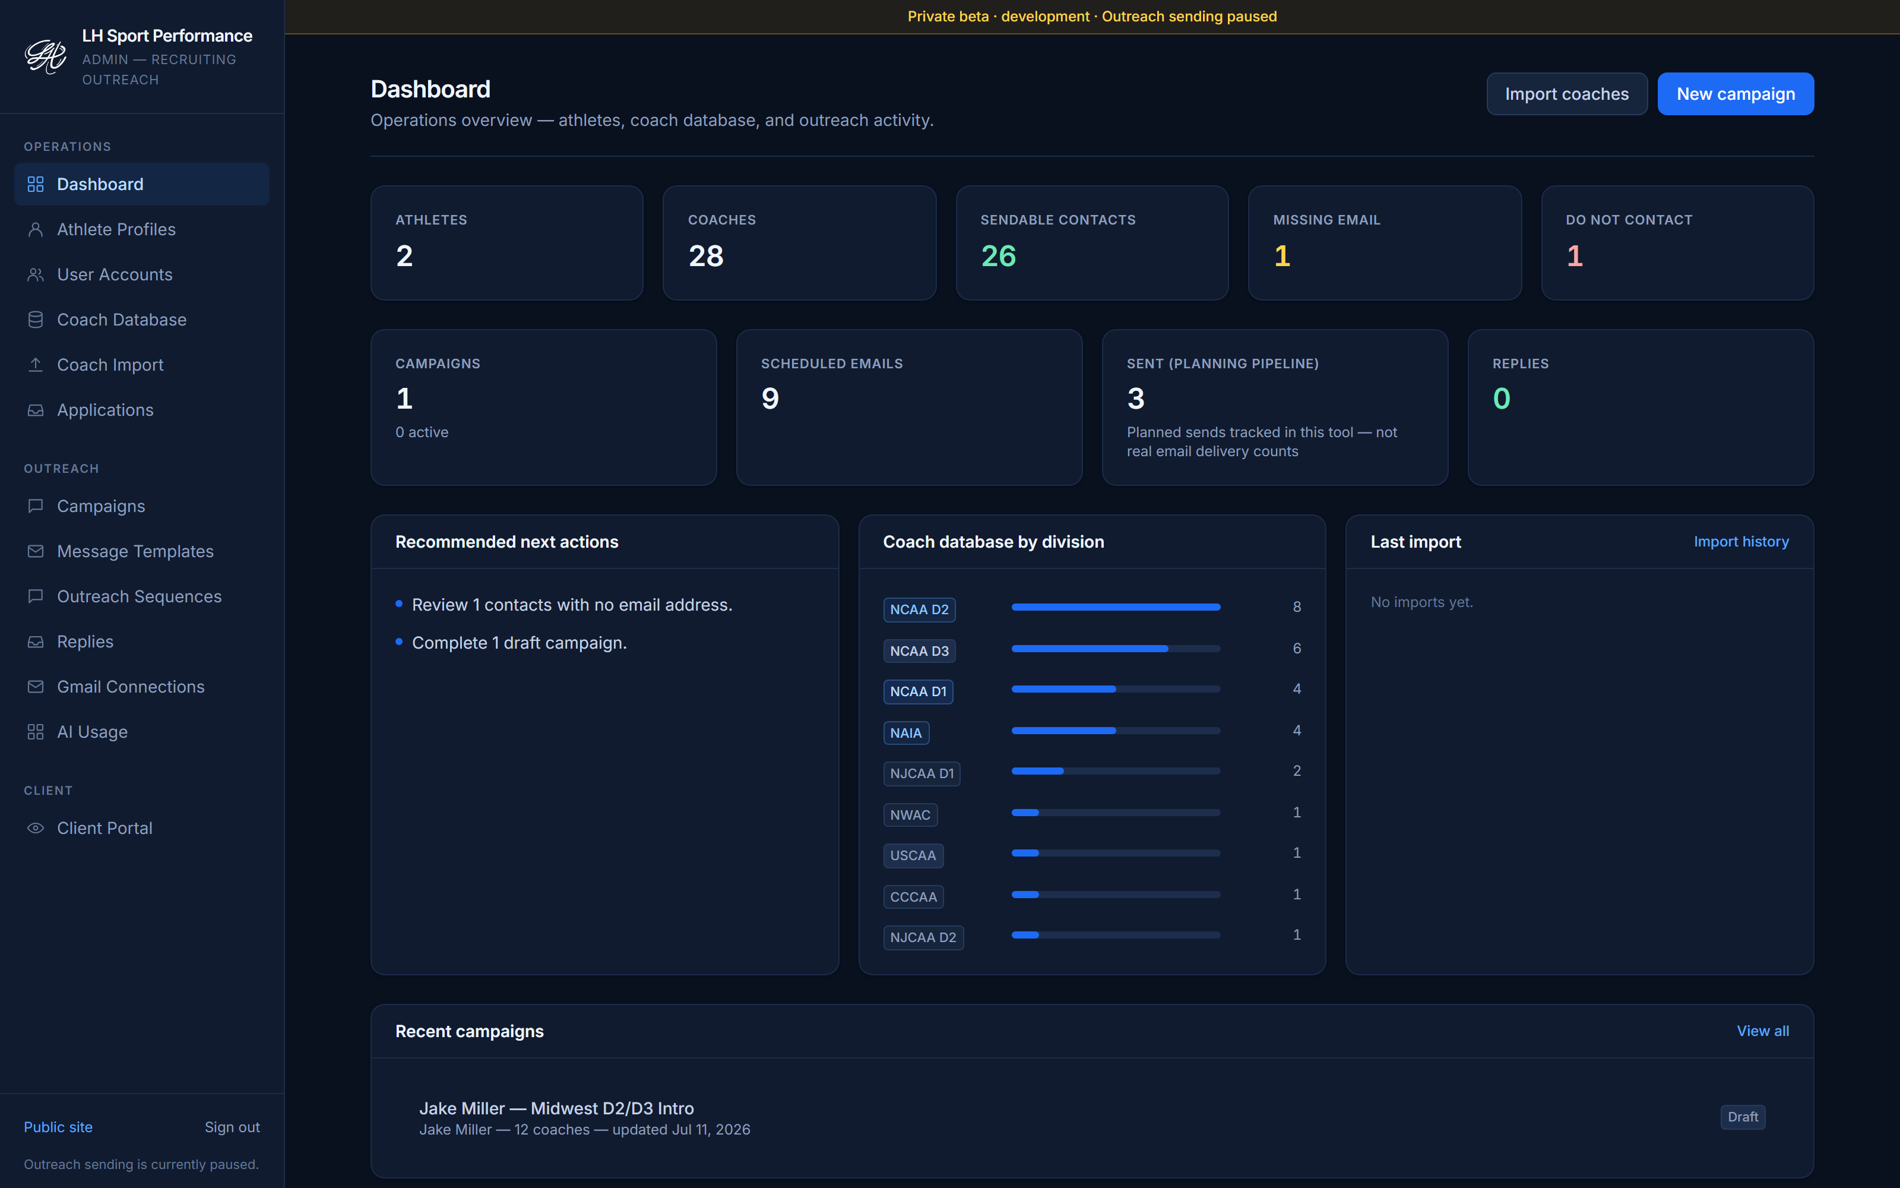This screenshot has height=1188, width=1900.
Task: Click the NCAA D1 division badge
Action: [x=918, y=691]
